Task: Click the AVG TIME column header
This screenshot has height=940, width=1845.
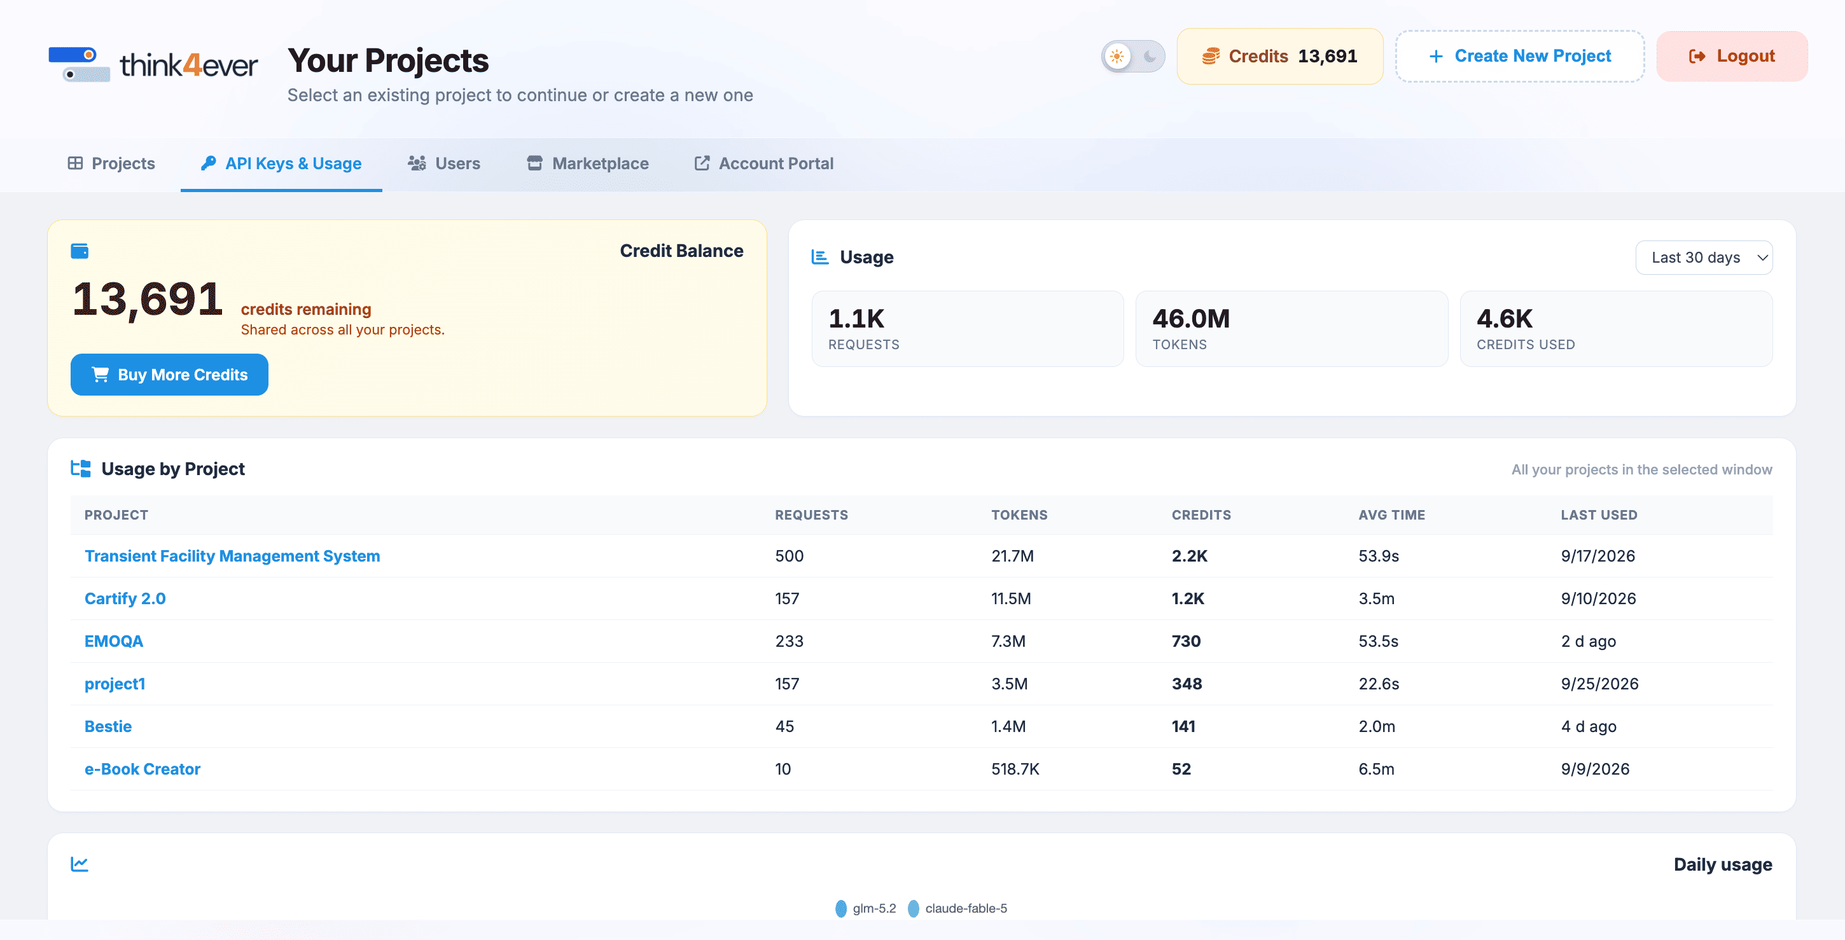Action: coord(1391,515)
